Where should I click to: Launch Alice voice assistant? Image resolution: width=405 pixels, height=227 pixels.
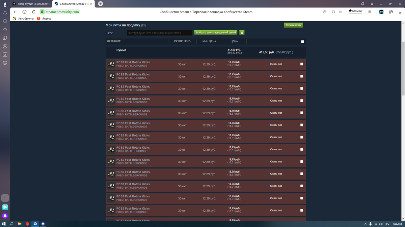click(x=5, y=216)
